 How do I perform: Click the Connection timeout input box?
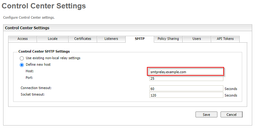coord(186,89)
